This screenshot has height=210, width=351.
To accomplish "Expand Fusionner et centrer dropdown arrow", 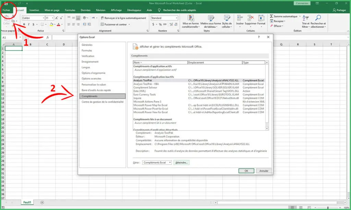I will tap(129, 25).
